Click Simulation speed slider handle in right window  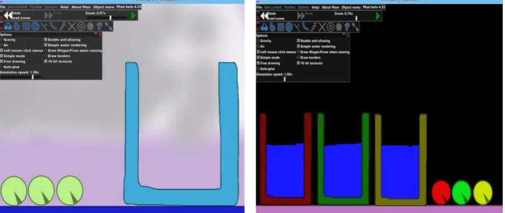tap(285, 79)
